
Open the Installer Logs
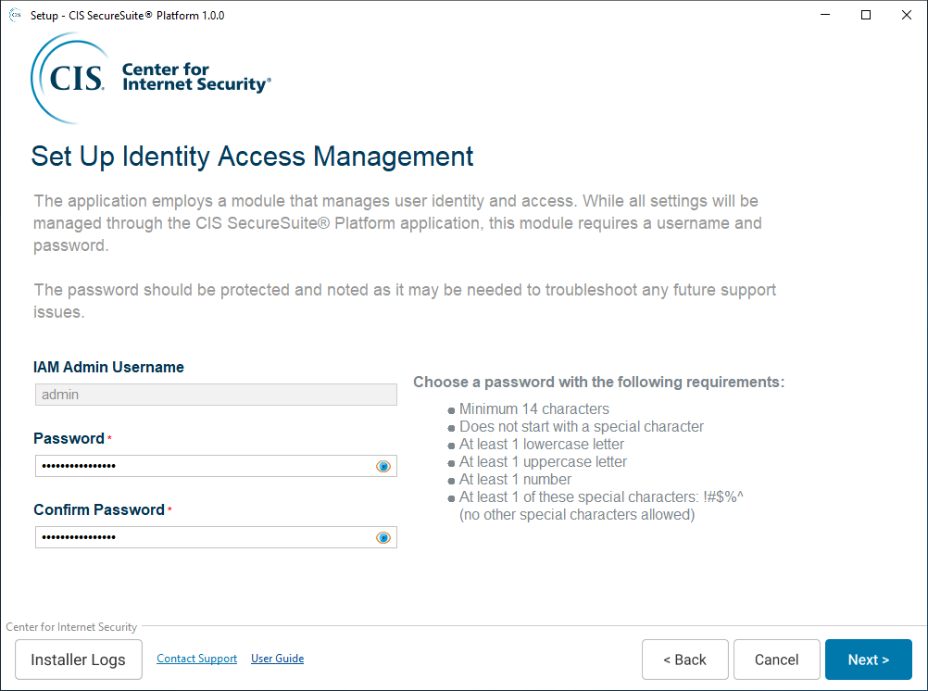pos(78,660)
